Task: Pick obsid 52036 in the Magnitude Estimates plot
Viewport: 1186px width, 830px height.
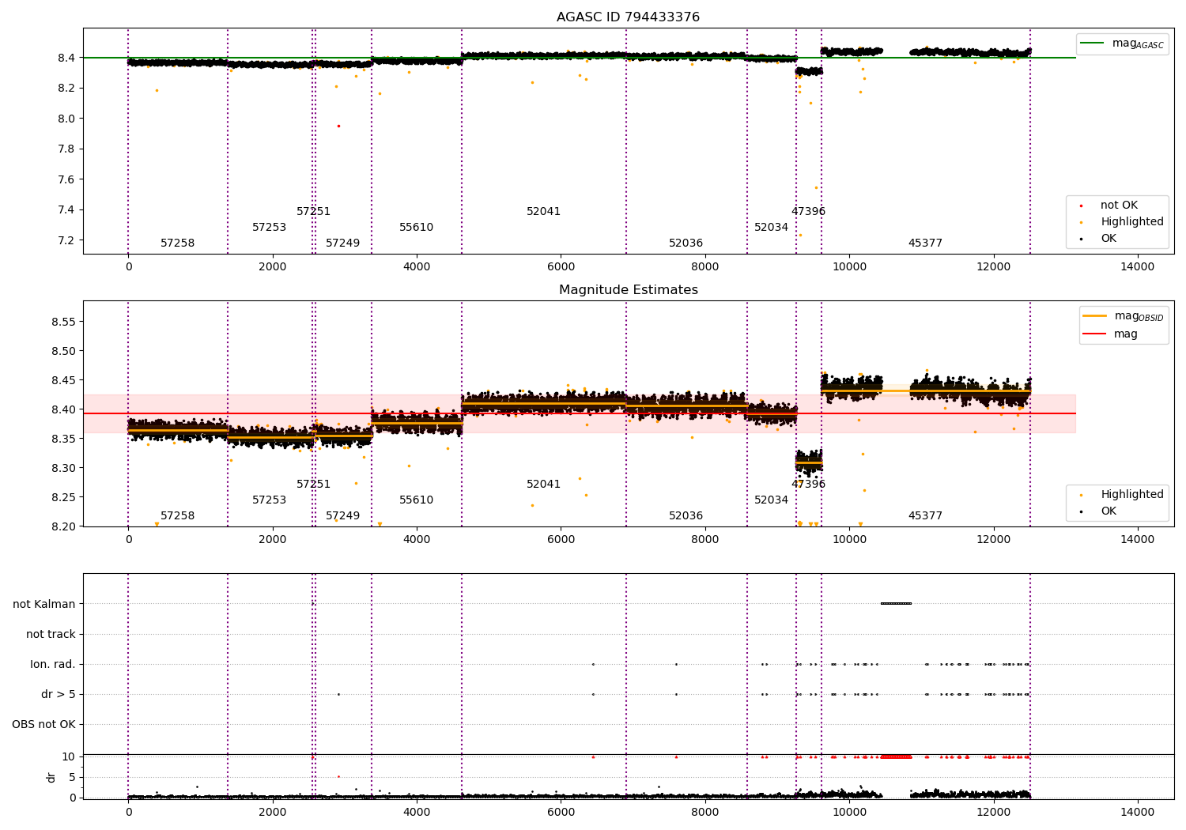Action: point(686,516)
